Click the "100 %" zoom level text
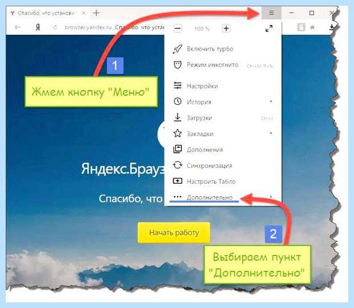The image size is (354, 308). 202,29
